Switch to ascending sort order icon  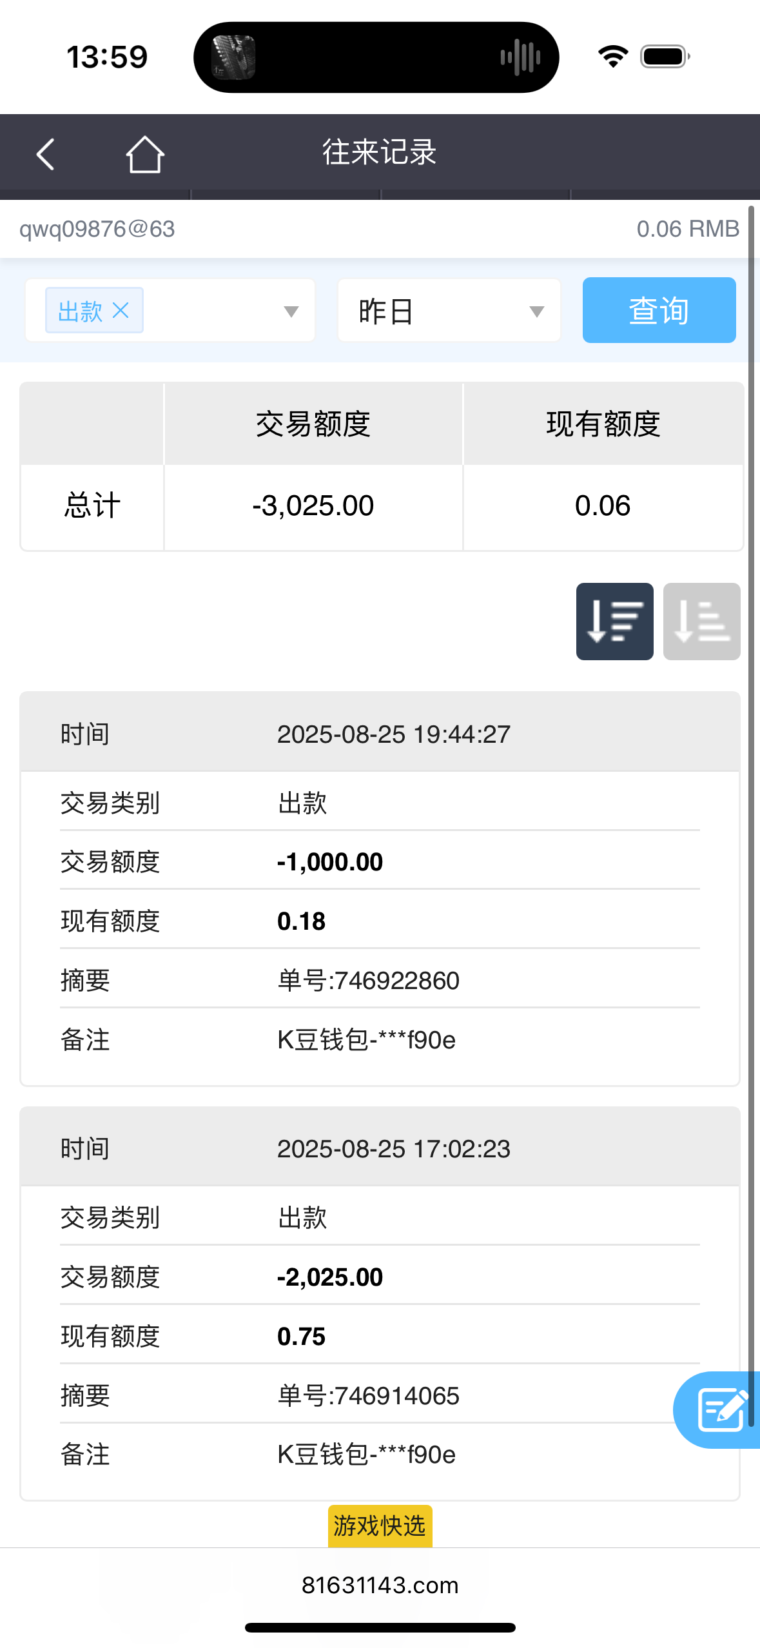click(x=701, y=622)
